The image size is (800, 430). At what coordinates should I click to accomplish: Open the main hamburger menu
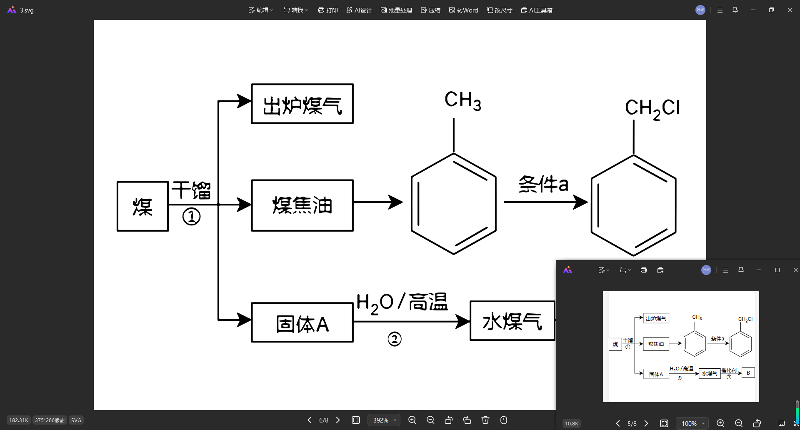720,10
